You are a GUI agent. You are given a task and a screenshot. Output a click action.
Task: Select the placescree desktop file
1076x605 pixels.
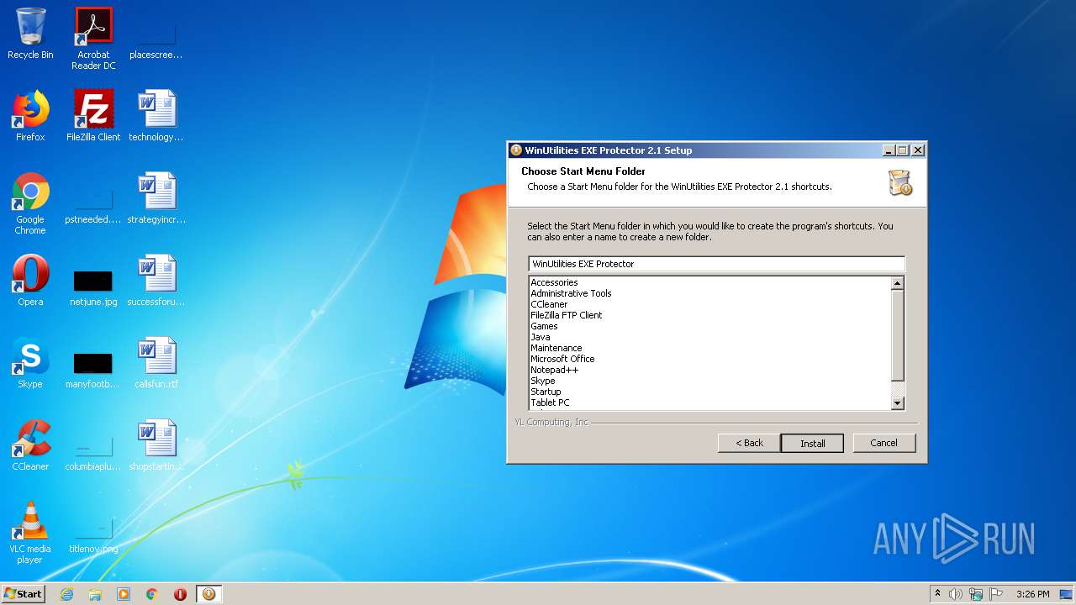click(x=156, y=42)
